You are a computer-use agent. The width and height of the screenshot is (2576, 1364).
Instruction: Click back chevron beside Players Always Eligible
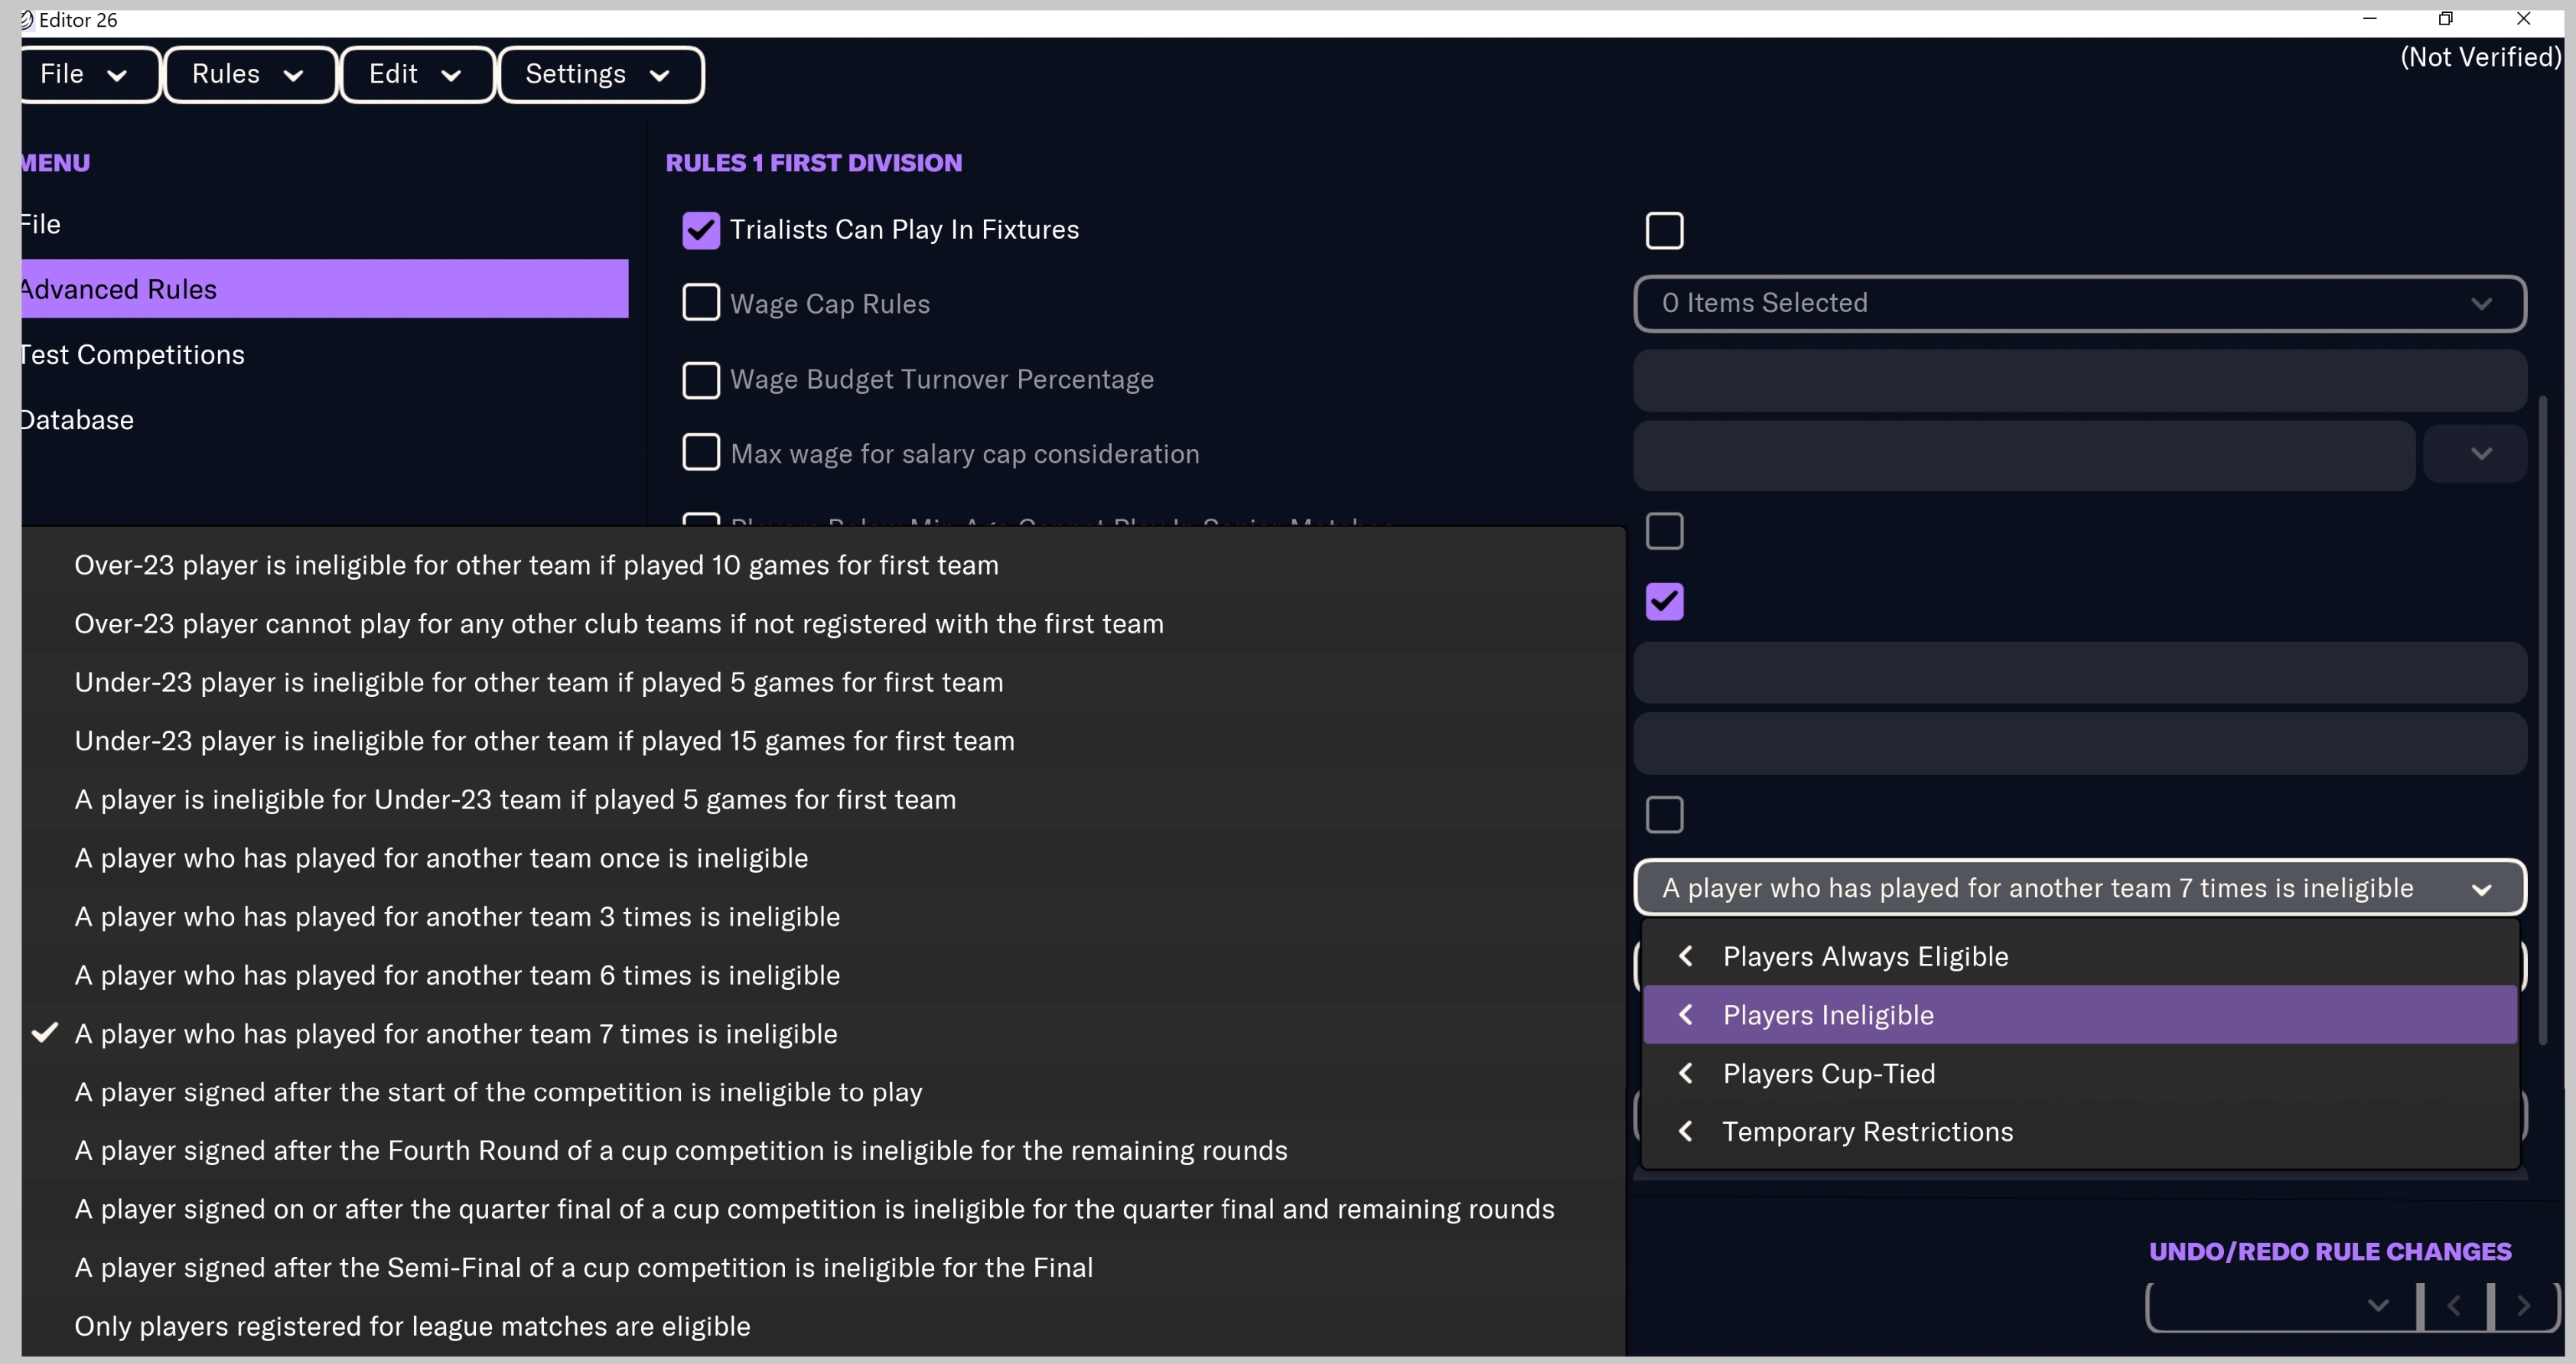[x=1686, y=956]
